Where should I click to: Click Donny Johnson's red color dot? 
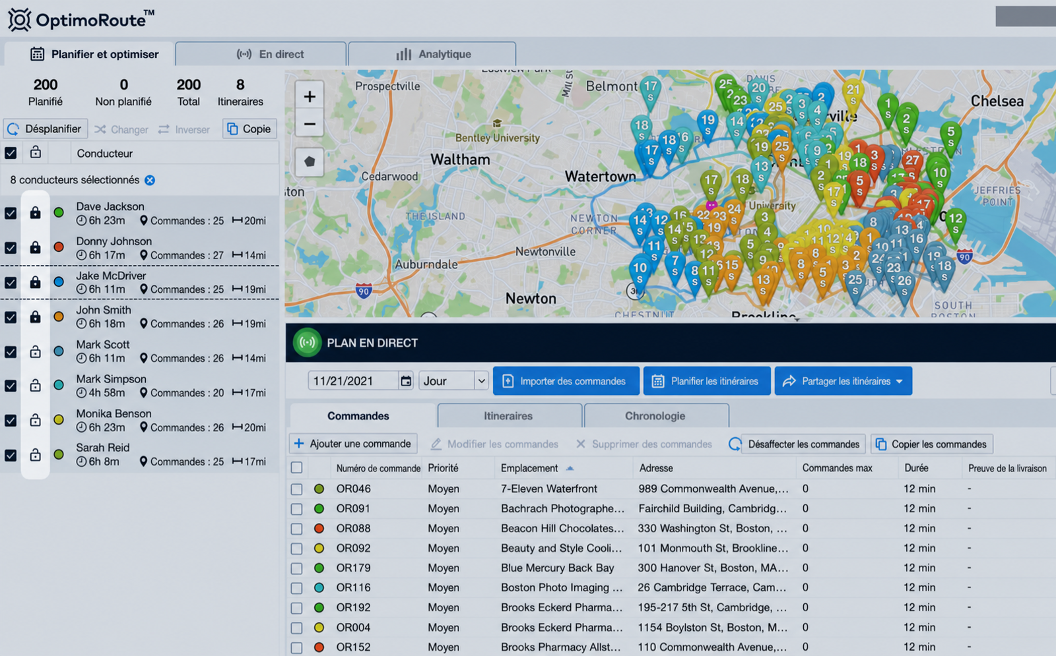[x=59, y=247]
